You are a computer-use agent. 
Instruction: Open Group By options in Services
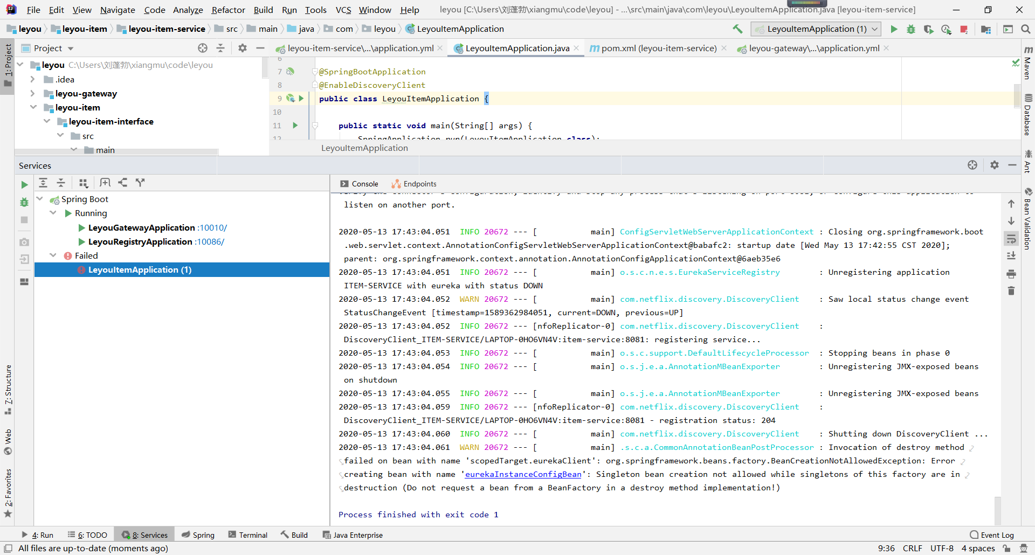click(83, 183)
